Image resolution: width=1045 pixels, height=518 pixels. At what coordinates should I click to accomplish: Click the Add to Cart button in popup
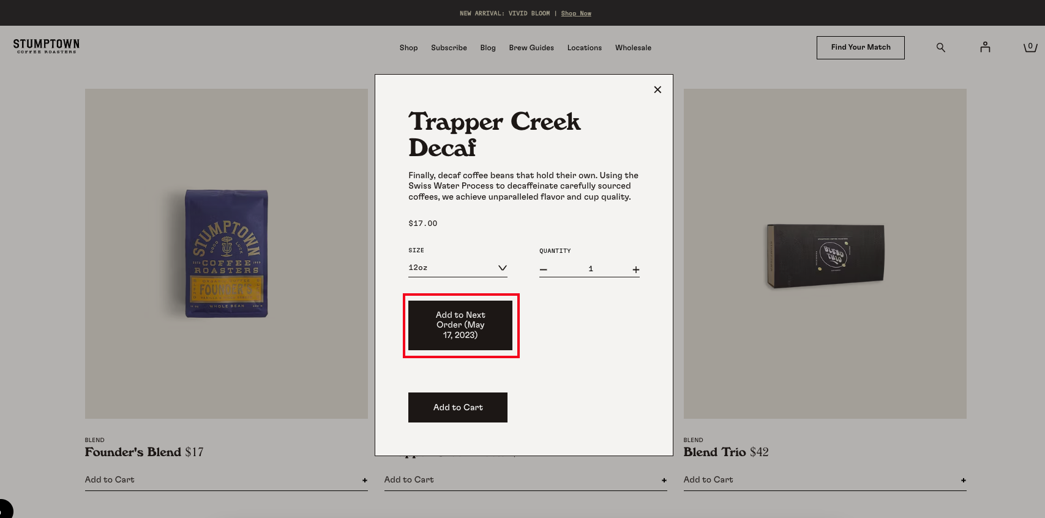(x=458, y=407)
